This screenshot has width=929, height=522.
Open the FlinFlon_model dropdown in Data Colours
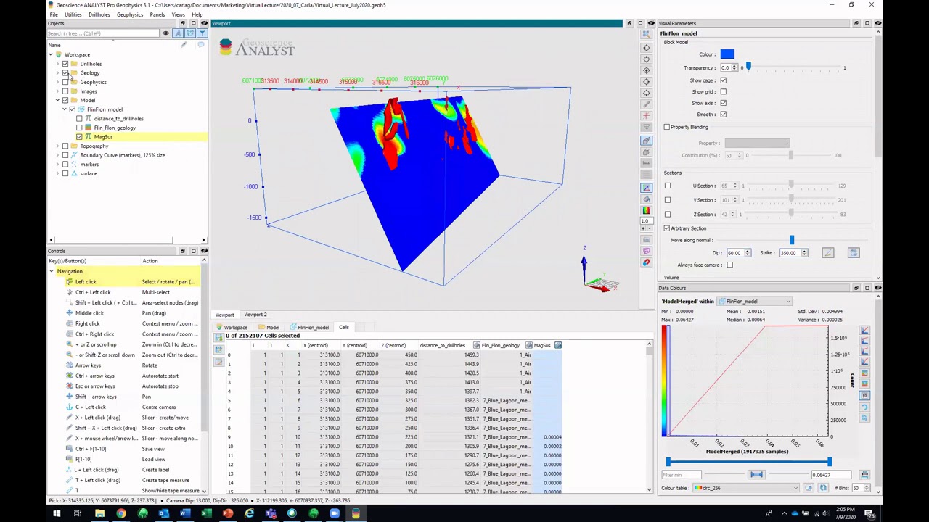click(x=755, y=301)
